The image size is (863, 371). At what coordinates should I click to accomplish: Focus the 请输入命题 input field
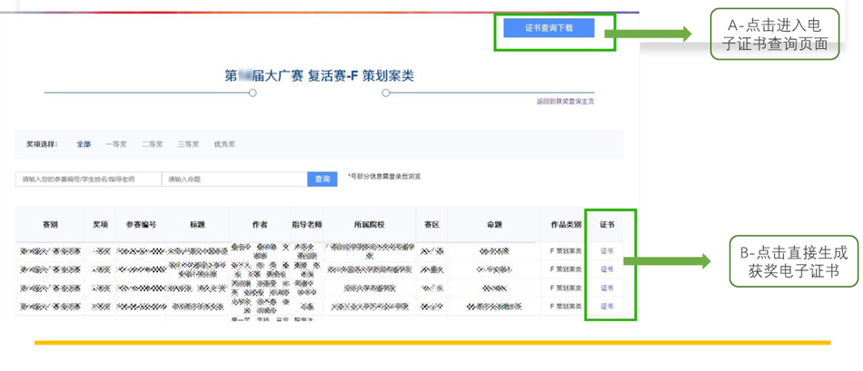pyautogui.click(x=233, y=180)
